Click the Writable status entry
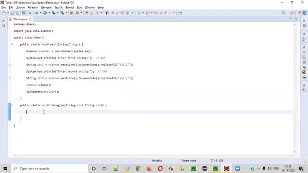Screen dimensions: 308x173 [156, 161]
